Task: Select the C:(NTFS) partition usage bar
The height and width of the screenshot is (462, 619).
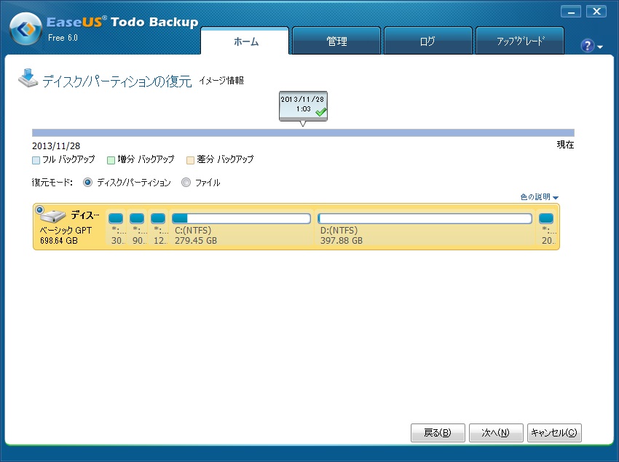Action: pyautogui.click(x=241, y=218)
